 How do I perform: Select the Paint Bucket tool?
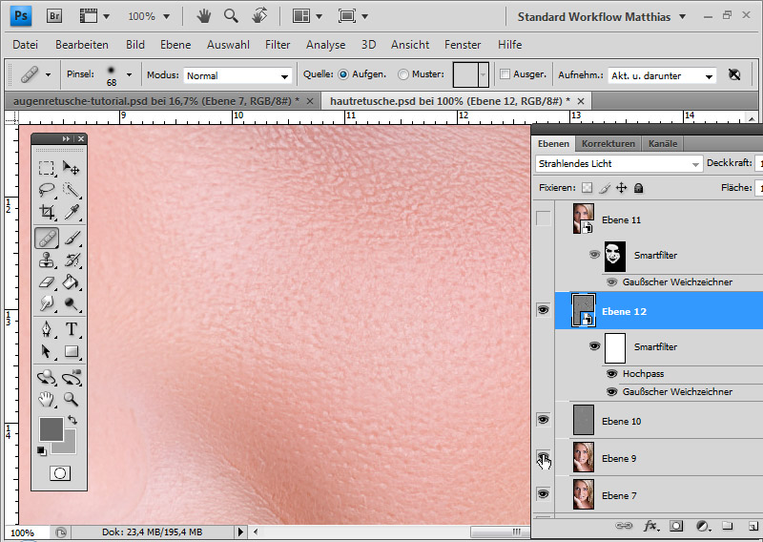[x=72, y=281]
